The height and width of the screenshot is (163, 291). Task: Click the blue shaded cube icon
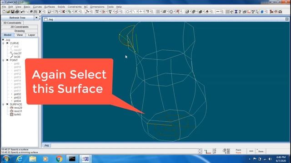pyautogui.click(x=262, y=12)
